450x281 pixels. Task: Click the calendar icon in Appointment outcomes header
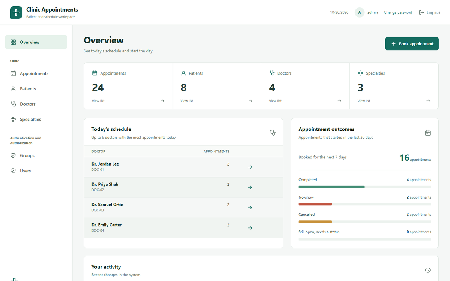coord(428,133)
